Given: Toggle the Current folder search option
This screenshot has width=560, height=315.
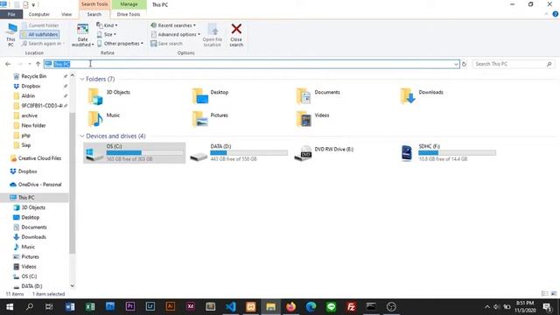Looking at the screenshot, I should (x=40, y=25).
